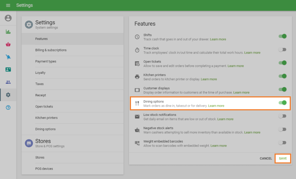
Task: Turn off the Dining options toggle
Action: 283,103
